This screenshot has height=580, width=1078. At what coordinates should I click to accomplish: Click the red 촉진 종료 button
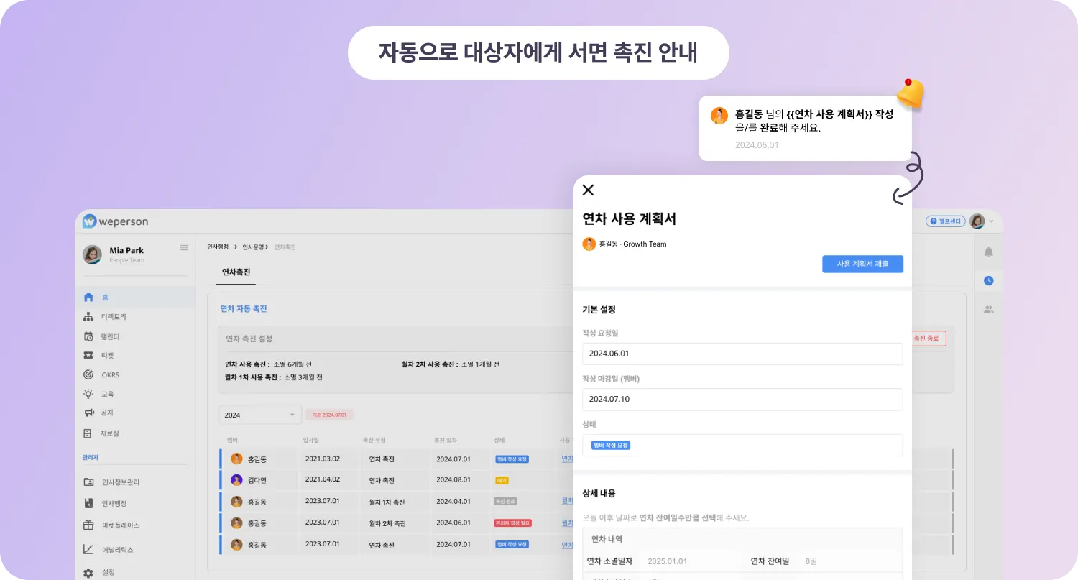coord(928,338)
